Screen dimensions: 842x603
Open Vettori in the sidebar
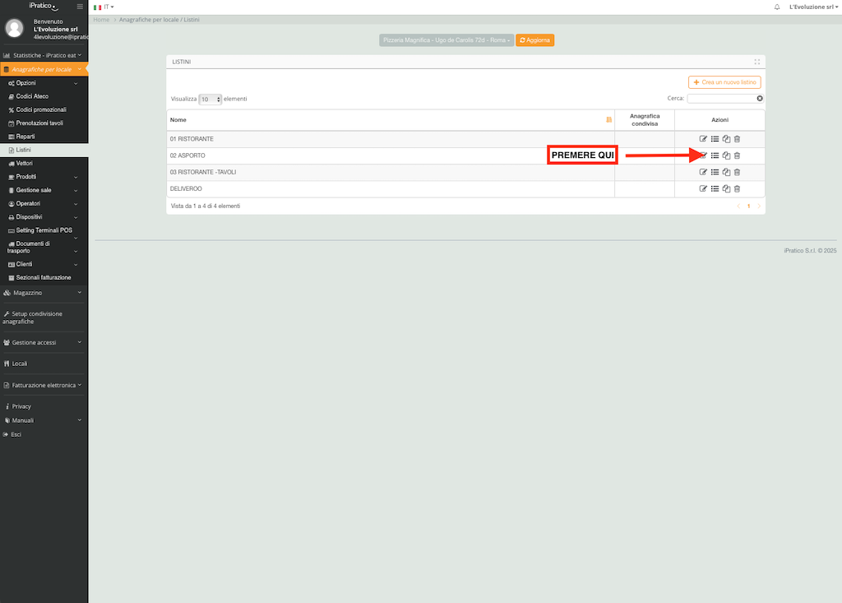tap(25, 164)
